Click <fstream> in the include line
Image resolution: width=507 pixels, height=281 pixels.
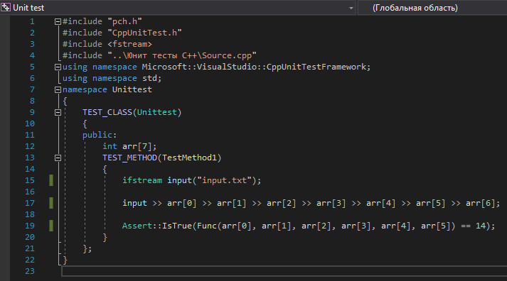[x=129, y=44]
